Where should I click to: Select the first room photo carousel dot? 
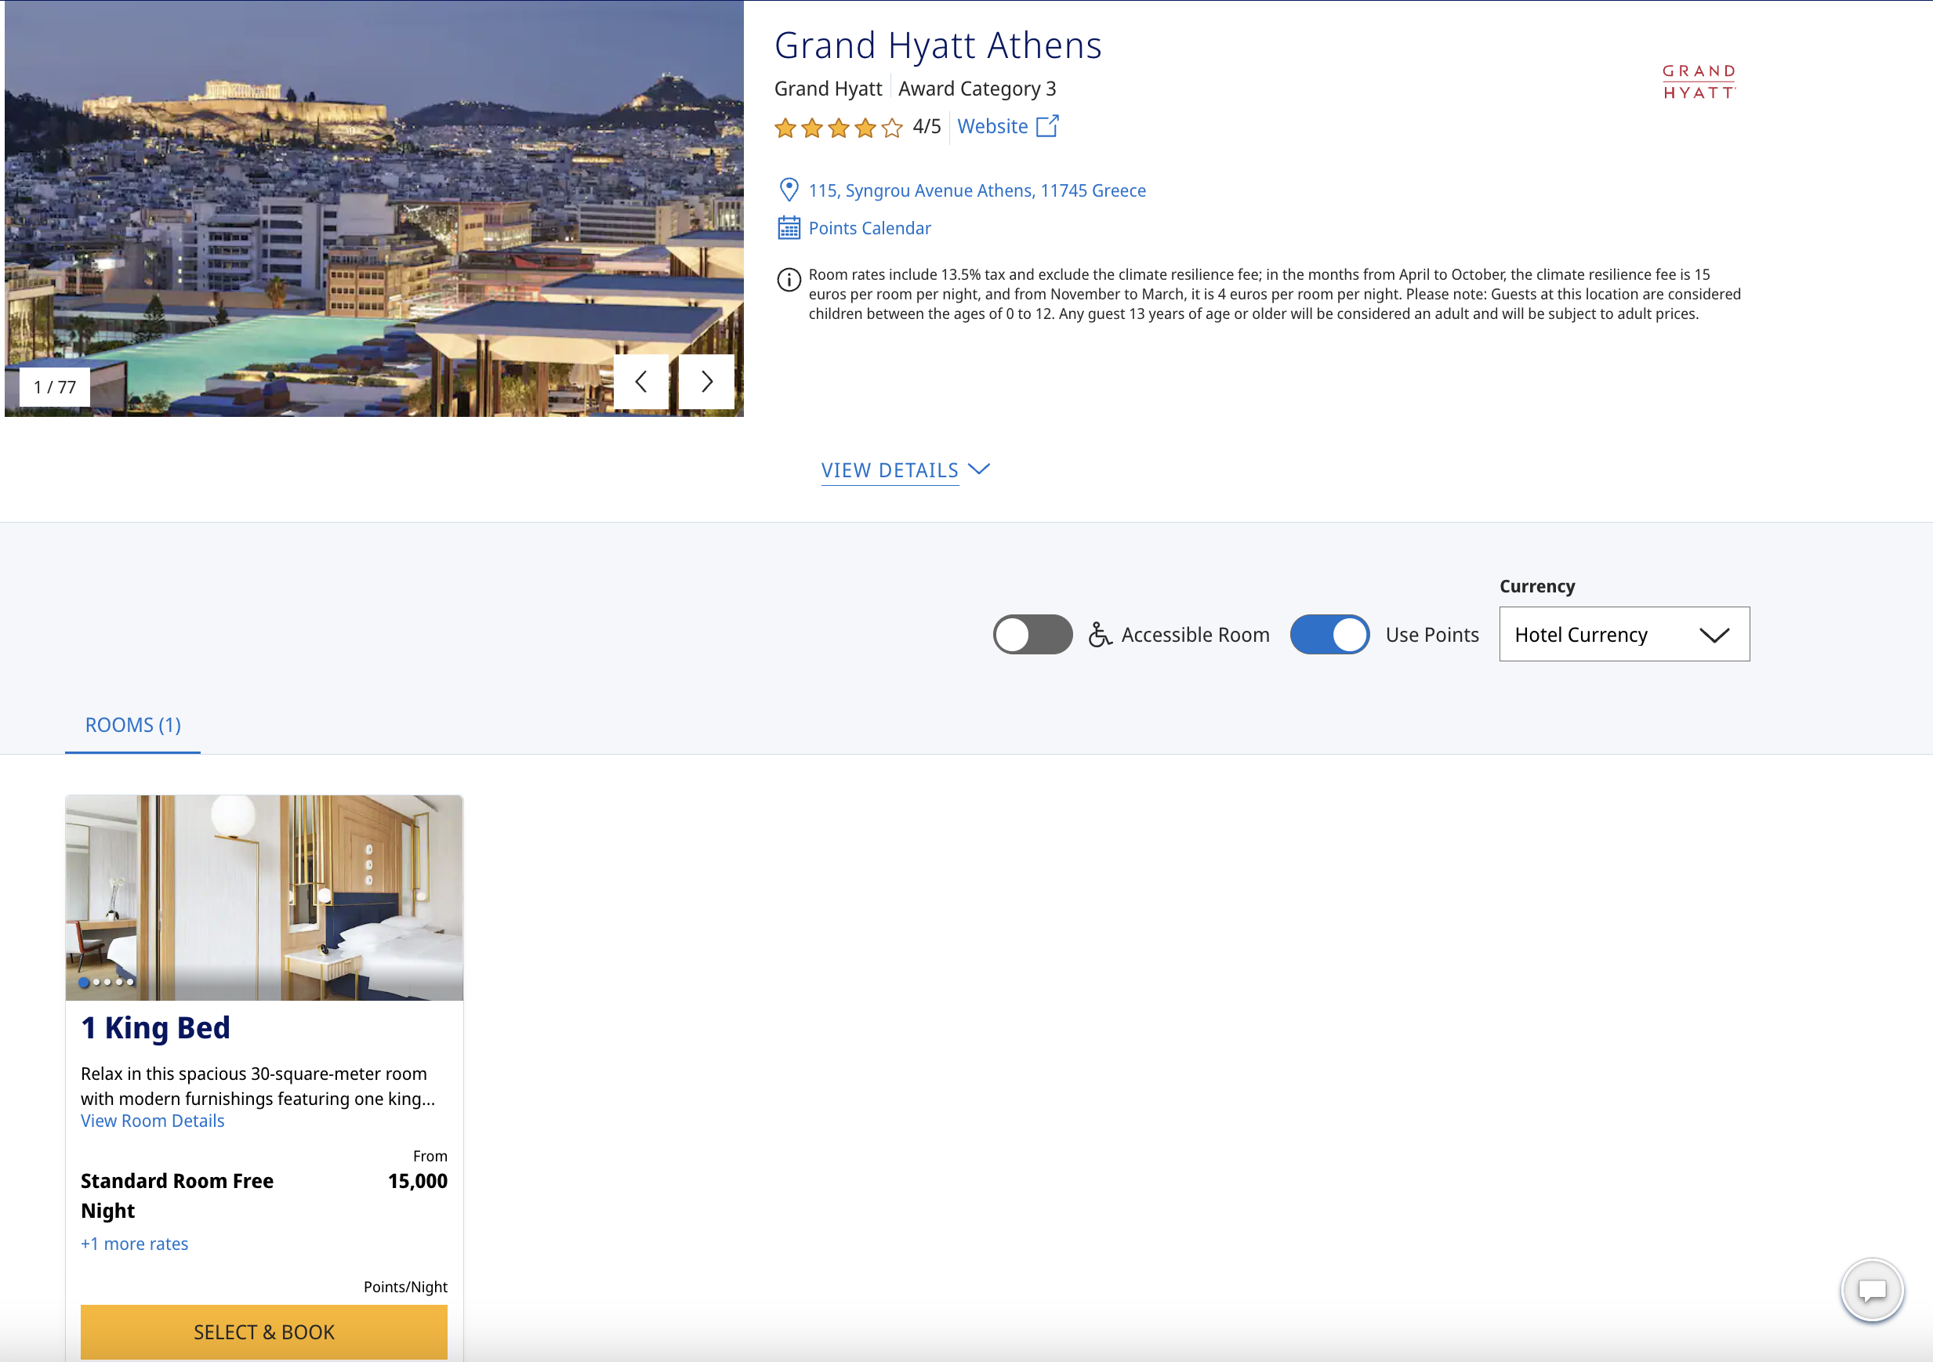pos(83,983)
